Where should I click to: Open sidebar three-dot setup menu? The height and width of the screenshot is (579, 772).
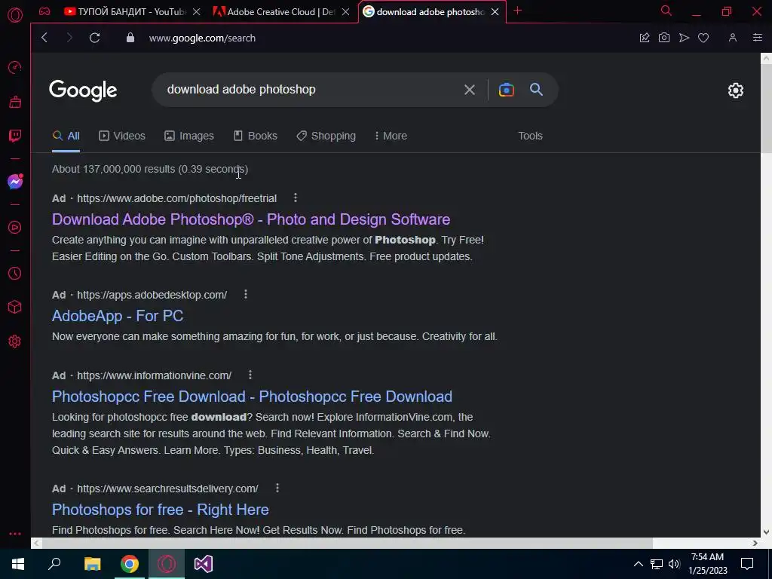(15, 534)
